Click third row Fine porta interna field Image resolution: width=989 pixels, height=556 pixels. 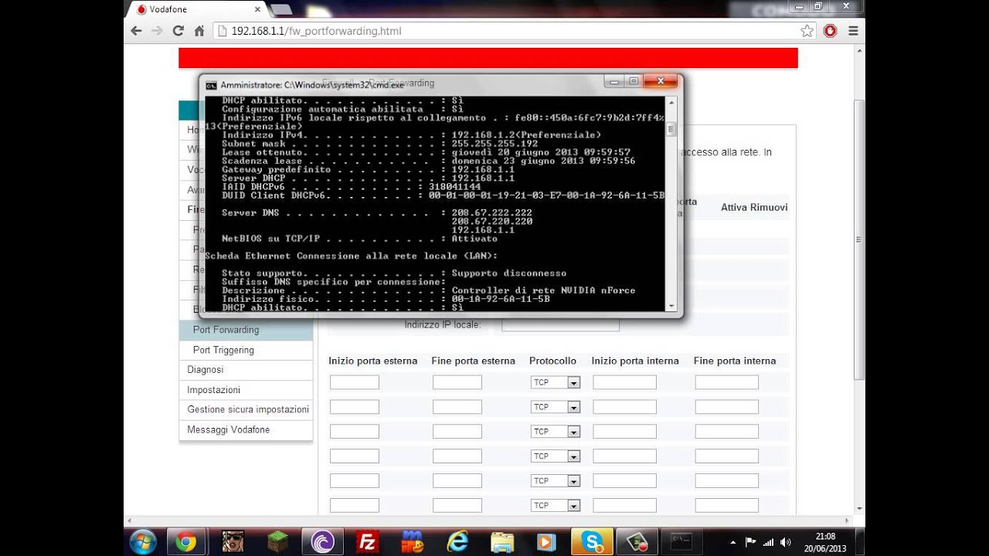pyautogui.click(x=726, y=432)
